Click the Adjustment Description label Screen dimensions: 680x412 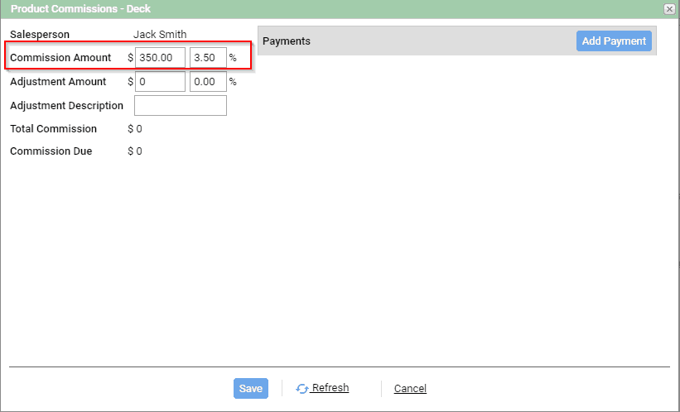click(x=66, y=106)
